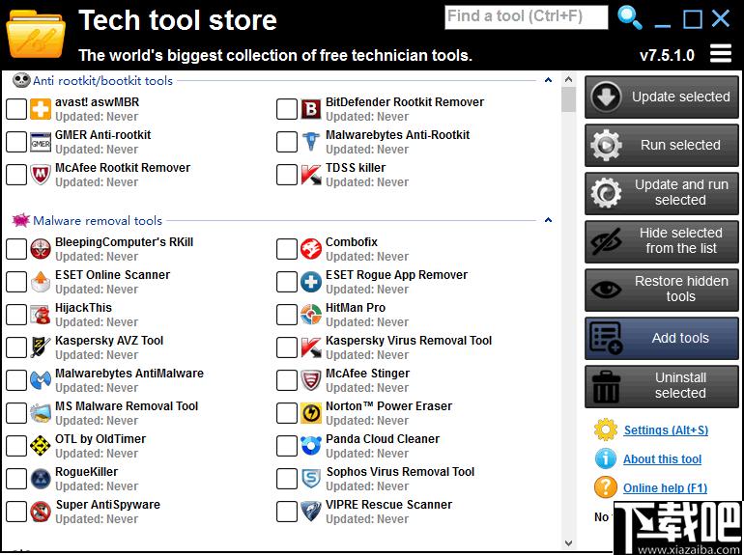
Task: Check the HijackThis checkbox
Action: coord(16,315)
